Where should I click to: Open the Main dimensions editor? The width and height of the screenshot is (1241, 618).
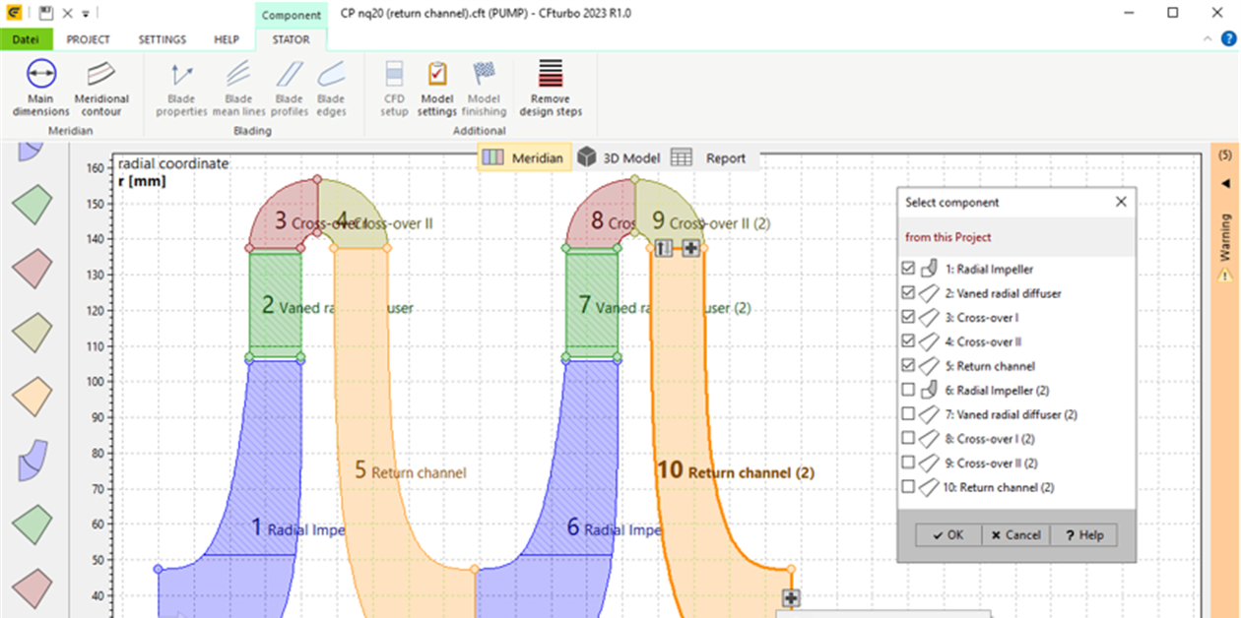pyautogui.click(x=39, y=87)
